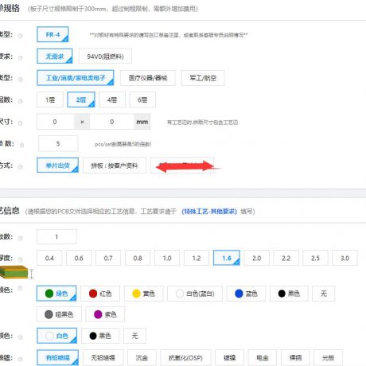The image size is (366, 366).
Task: Select the 4层 layer count option
Action: 112,100
